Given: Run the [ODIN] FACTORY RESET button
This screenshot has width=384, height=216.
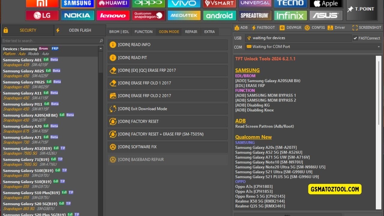Looking at the screenshot, I should pos(167,121).
